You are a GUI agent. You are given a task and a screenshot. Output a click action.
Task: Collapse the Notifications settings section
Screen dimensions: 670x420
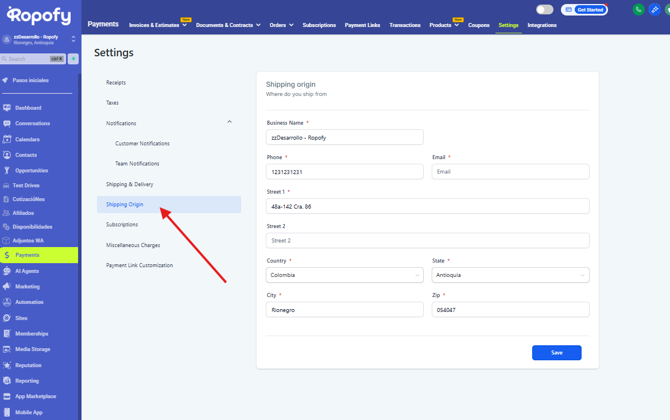[230, 122]
